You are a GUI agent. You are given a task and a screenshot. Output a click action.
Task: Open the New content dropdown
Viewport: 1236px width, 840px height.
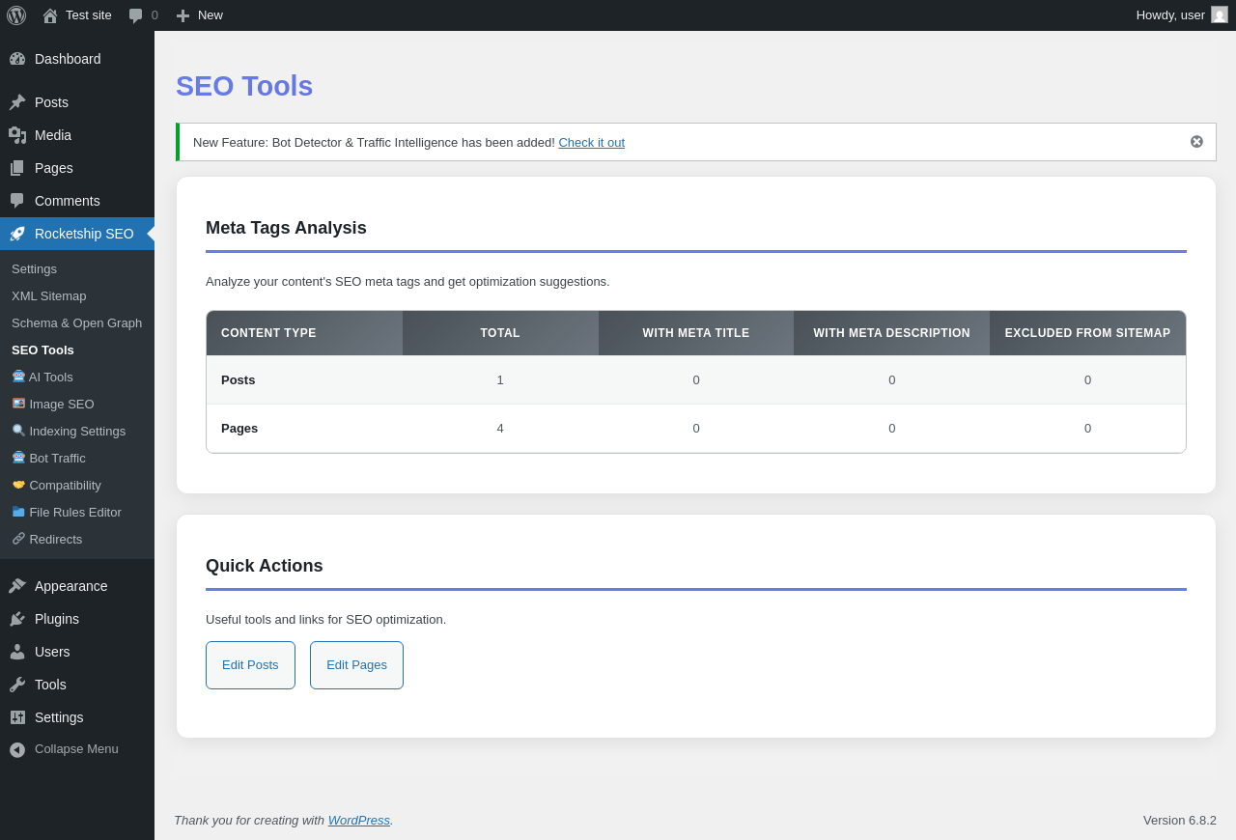click(x=199, y=15)
